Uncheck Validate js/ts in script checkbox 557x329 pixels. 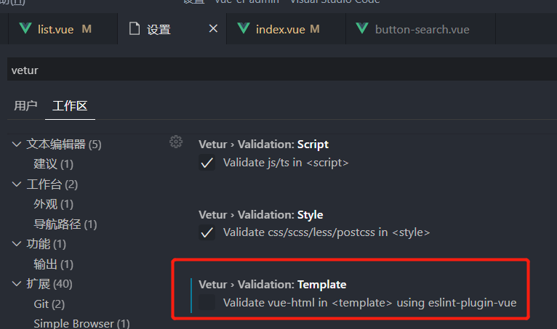click(207, 163)
